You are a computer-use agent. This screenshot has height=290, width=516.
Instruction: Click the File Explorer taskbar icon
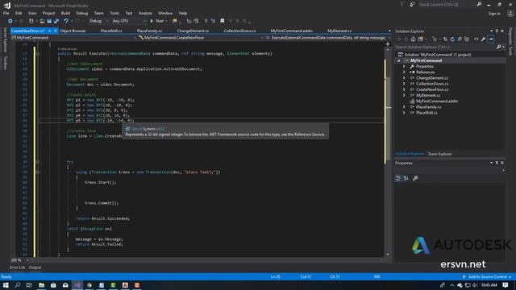[x=41, y=285]
